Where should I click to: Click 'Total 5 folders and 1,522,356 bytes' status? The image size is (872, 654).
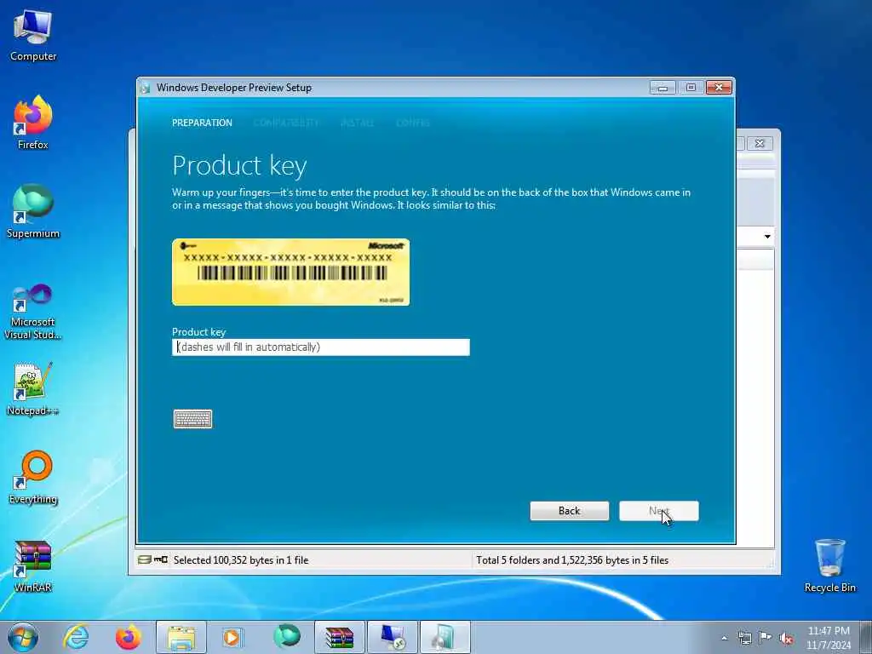pos(572,560)
